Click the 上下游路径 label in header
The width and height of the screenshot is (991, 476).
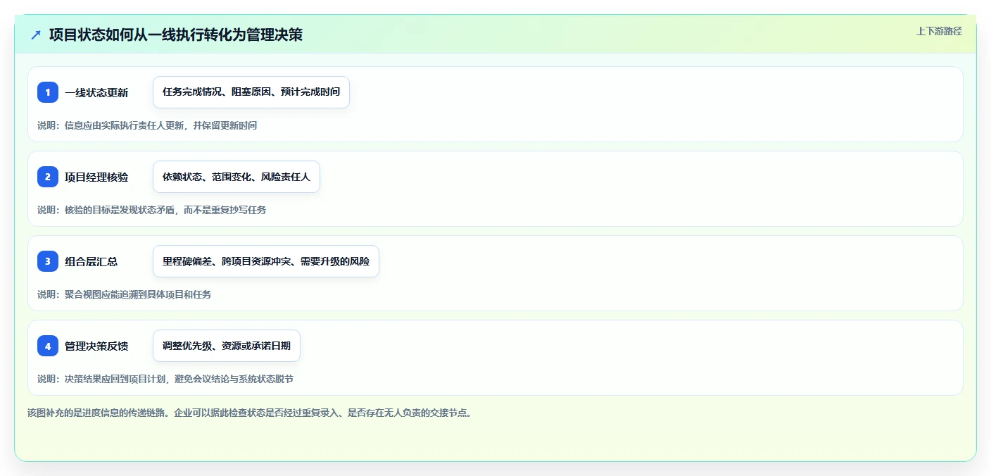[x=939, y=31]
